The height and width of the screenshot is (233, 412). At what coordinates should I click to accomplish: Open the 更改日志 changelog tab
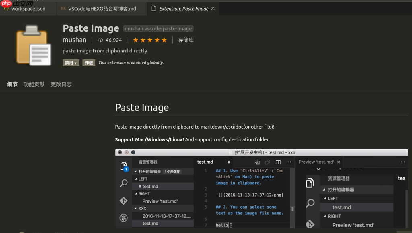pyautogui.click(x=61, y=84)
